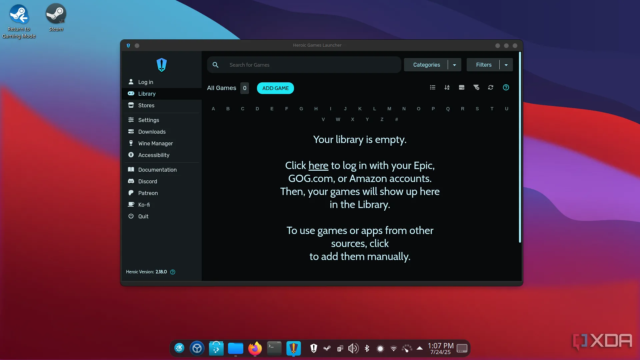Image resolution: width=640 pixels, height=360 pixels.
Task: Open the volume control tray icon
Action: tap(353, 348)
